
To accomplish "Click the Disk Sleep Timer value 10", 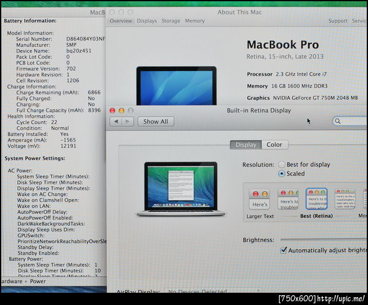I will [98, 271].
